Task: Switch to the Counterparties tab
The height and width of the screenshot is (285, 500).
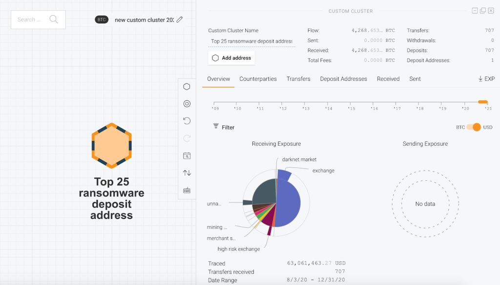Action: coord(258,79)
